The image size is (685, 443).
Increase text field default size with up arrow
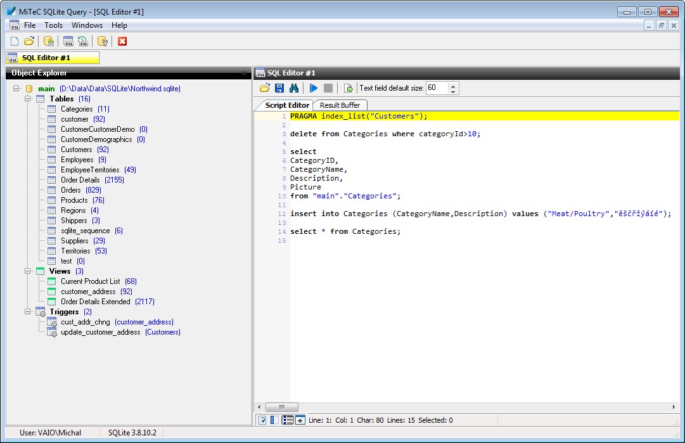click(453, 86)
